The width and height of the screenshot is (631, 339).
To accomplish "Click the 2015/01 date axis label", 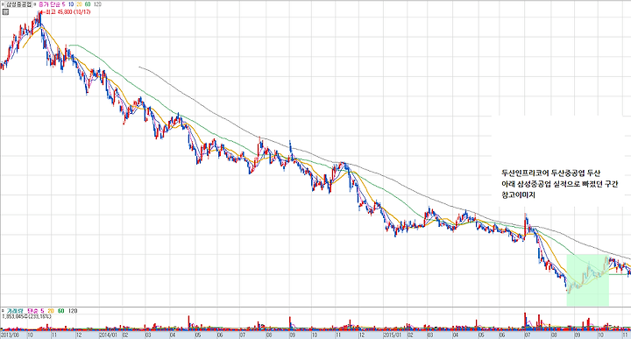I will pyautogui.click(x=393, y=335).
